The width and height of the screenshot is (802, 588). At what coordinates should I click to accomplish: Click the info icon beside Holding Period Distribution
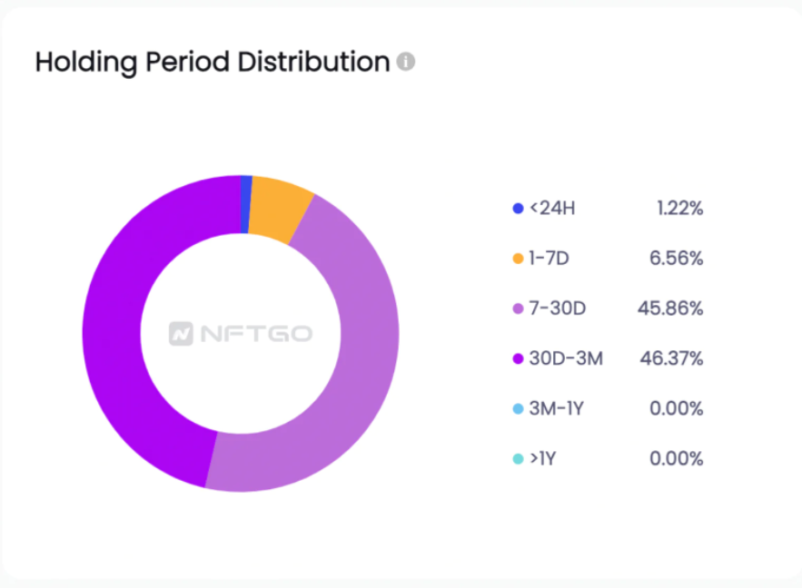tap(406, 62)
